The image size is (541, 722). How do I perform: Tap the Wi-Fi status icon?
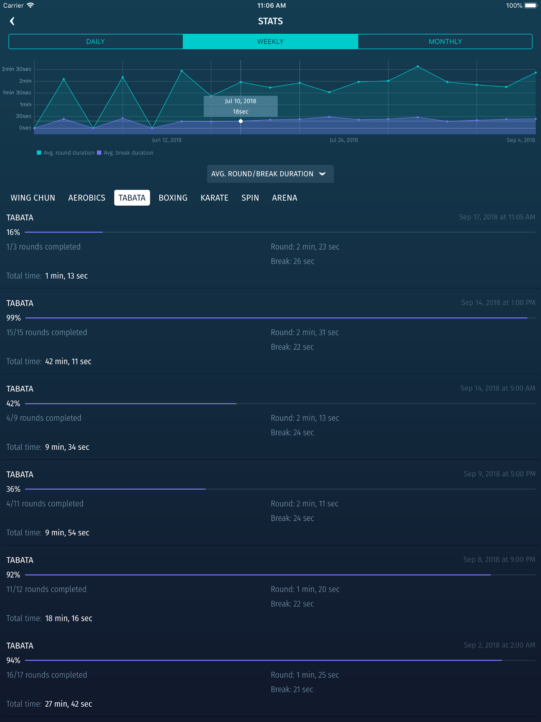(x=31, y=6)
